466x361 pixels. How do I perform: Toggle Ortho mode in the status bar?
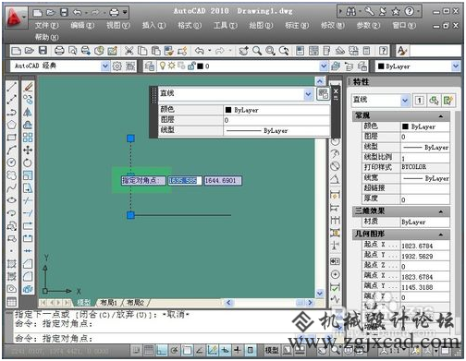click(x=162, y=350)
